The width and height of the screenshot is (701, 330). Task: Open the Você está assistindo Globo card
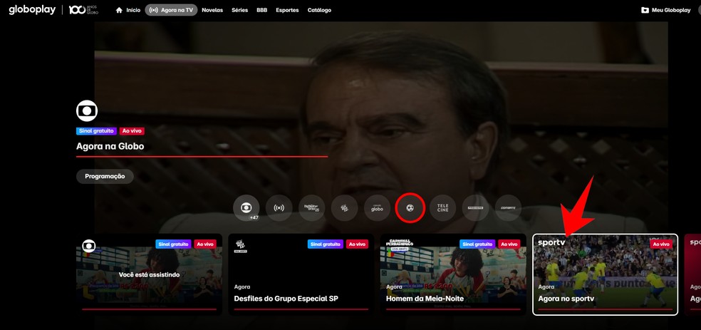[150, 274]
